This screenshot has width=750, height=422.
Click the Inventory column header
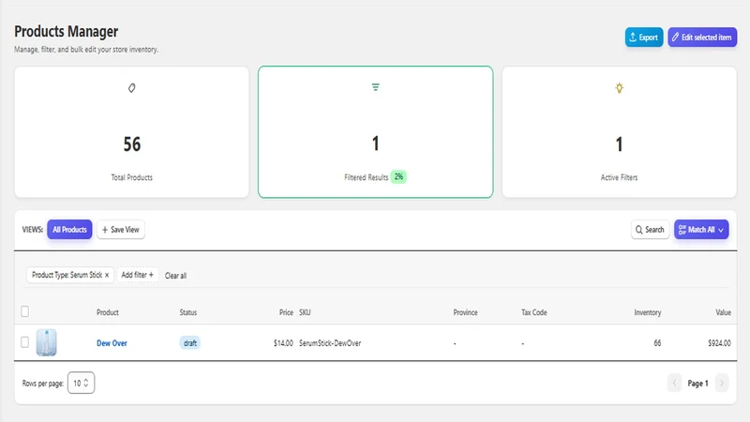pos(648,312)
